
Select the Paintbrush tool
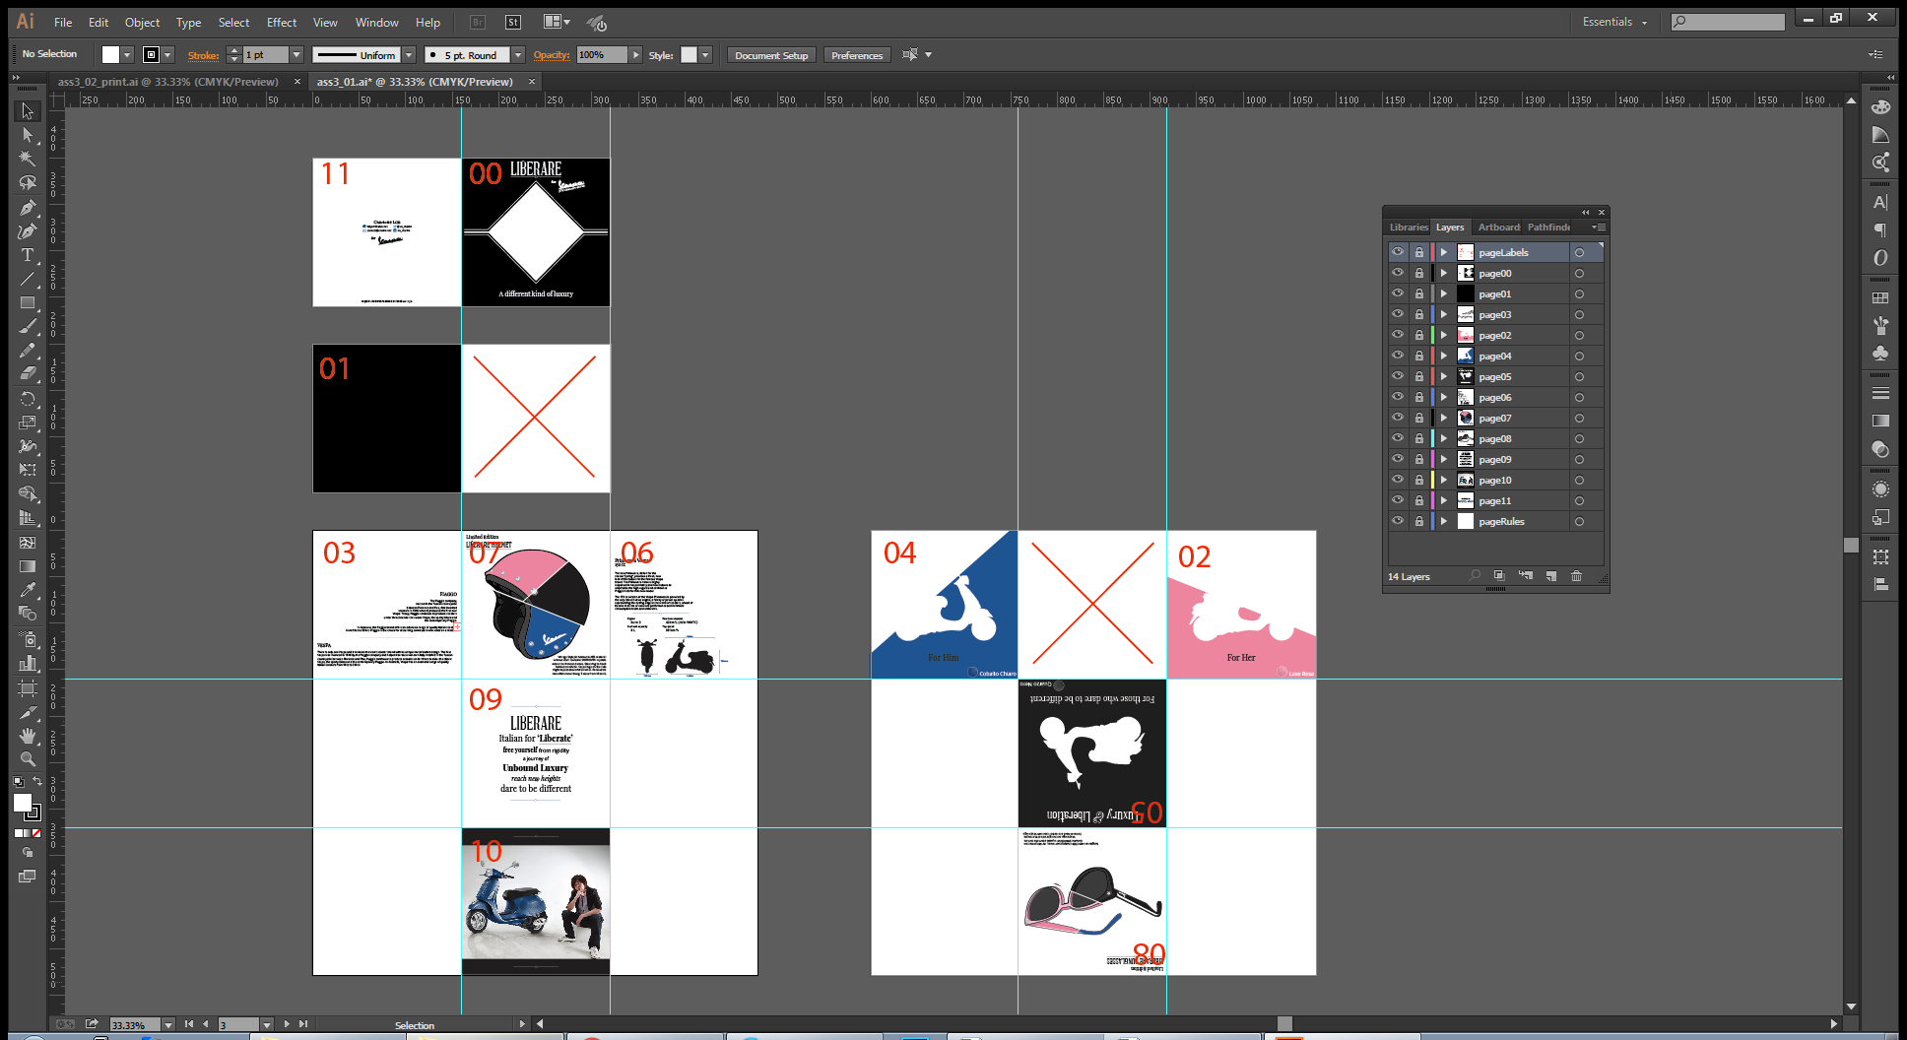click(28, 327)
